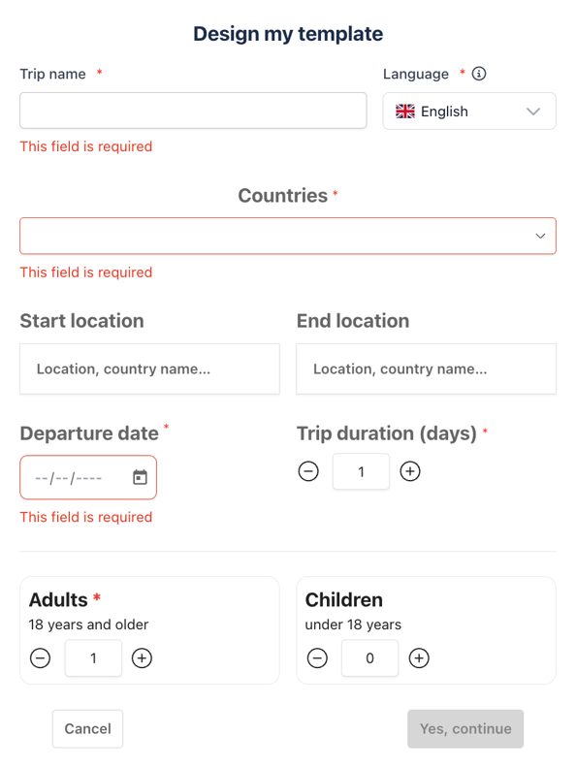This screenshot has height=768, width=576.
Task: Click the Departure date field
Action: (88, 477)
